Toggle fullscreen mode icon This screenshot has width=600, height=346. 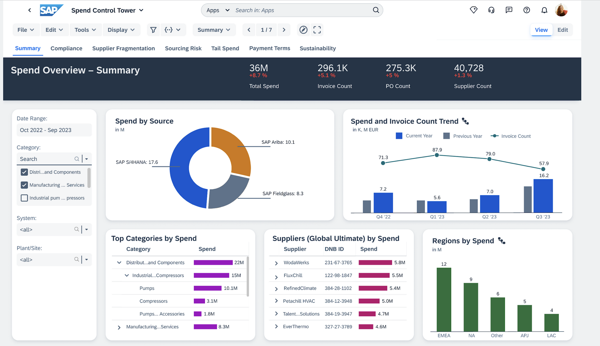pyautogui.click(x=317, y=30)
